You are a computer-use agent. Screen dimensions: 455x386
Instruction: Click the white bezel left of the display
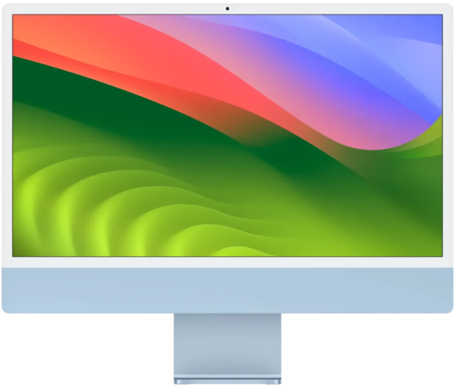point(6,133)
